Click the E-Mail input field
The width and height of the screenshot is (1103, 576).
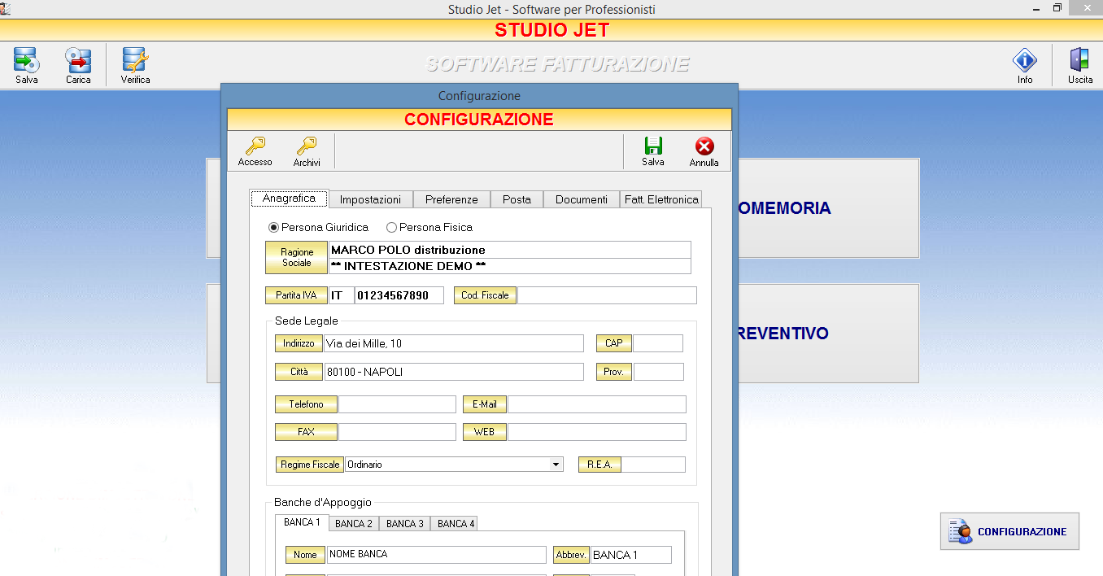click(x=597, y=404)
